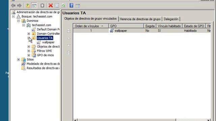Move link to bottom with double-down arrow
The width and height of the screenshot is (216, 121).
click(x=69, y=53)
